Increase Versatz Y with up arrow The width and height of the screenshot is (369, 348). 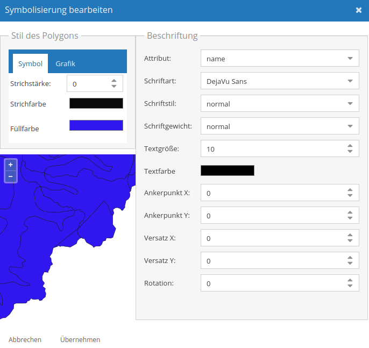[x=350, y=258]
